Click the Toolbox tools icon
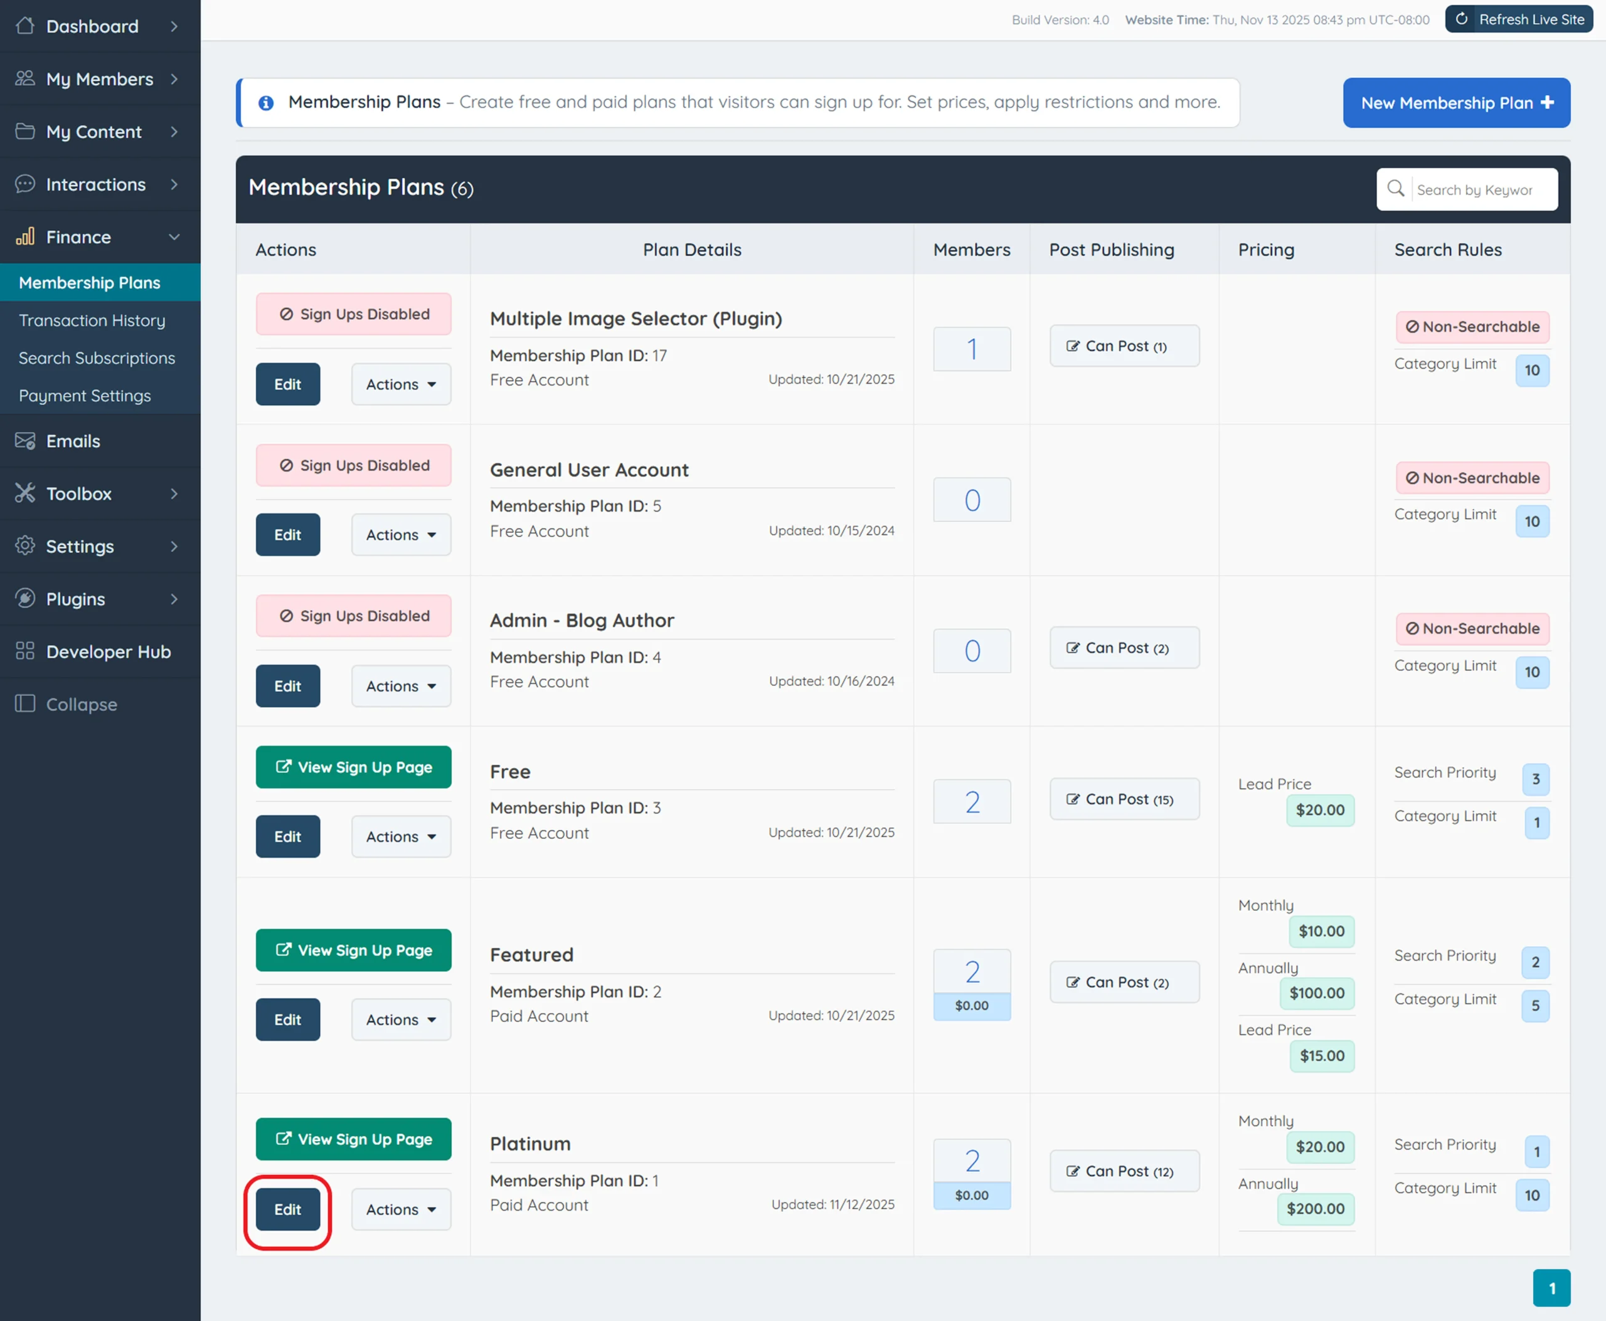The height and width of the screenshot is (1321, 1606). (x=25, y=493)
